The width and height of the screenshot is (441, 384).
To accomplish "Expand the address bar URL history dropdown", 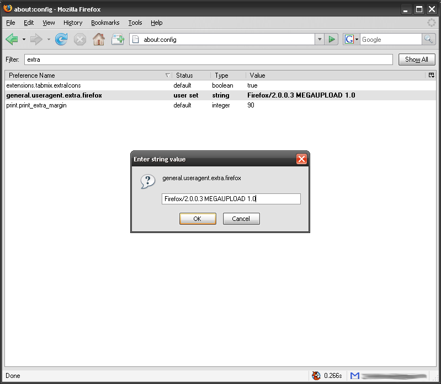I will click(x=320, y=39).
